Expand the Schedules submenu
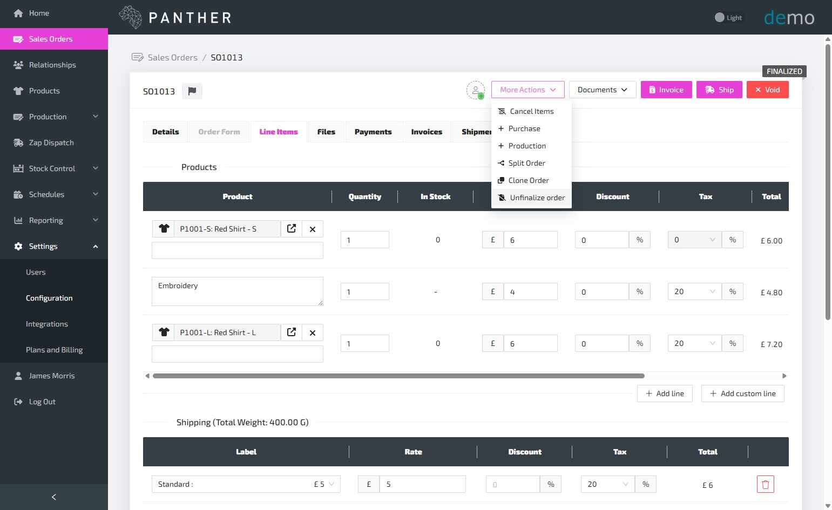The height and width of the screenshot is (510, 832). 96,194
